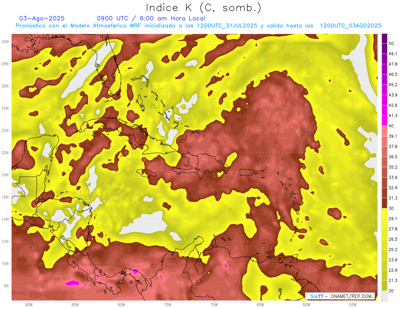
Task: Click the color bar value 49.1
Action: (393, 54)
